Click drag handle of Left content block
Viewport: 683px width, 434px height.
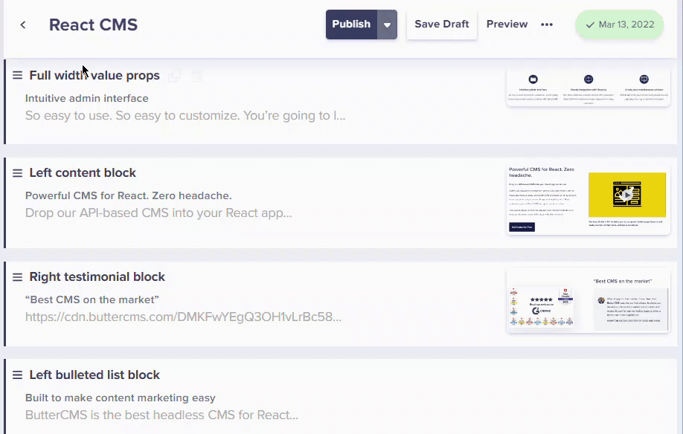(x=17, y=172)
